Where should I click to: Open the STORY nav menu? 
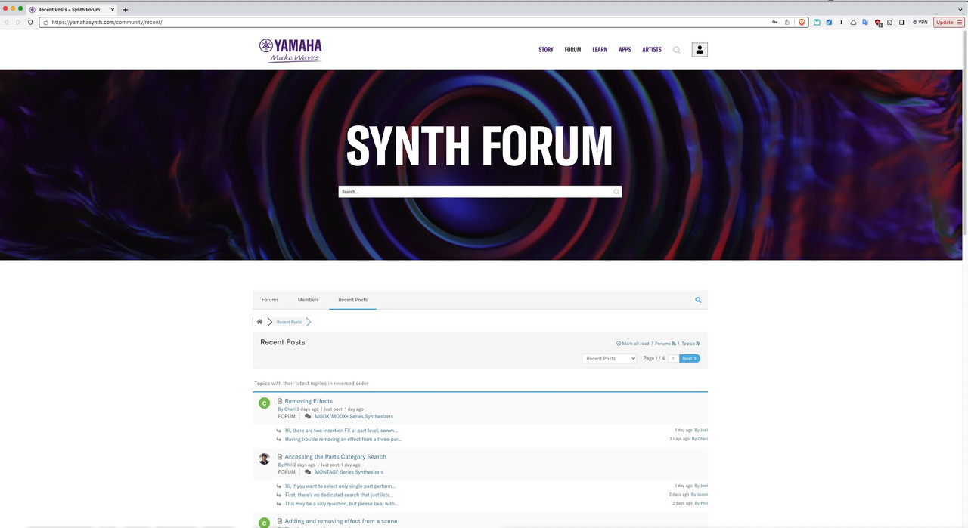pos(546,50)
